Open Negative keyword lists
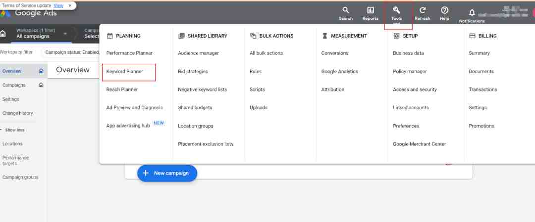Image resolution: width=535 pixels, height=222 pixels. click(x=202, y=89)
